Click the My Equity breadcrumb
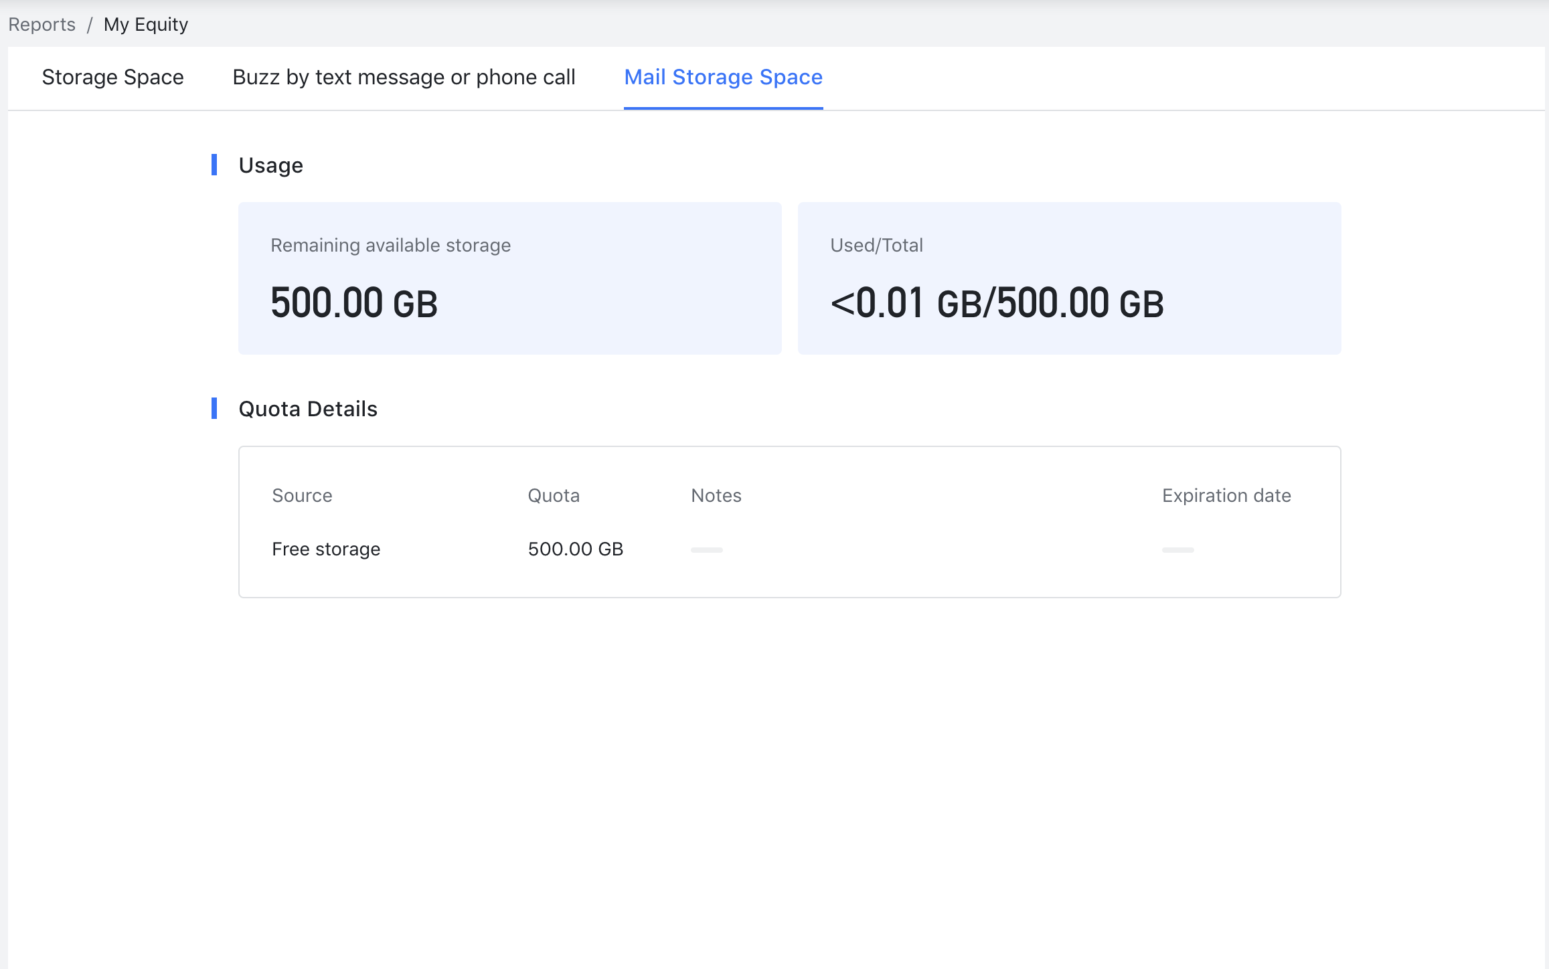 146,25
